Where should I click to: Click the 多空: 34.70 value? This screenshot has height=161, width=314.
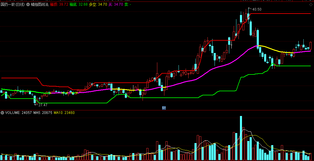pos(98,5)
